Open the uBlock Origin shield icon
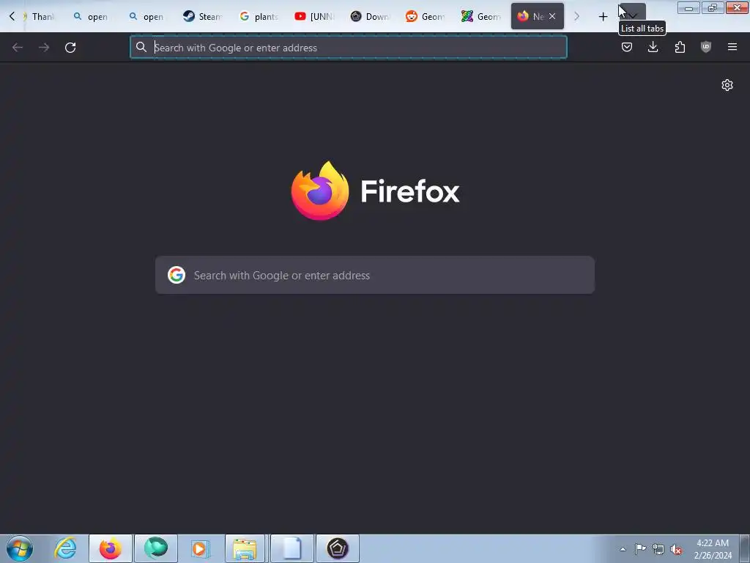The height and width of the screenshot is (563, 750). (x=706, y=47)
